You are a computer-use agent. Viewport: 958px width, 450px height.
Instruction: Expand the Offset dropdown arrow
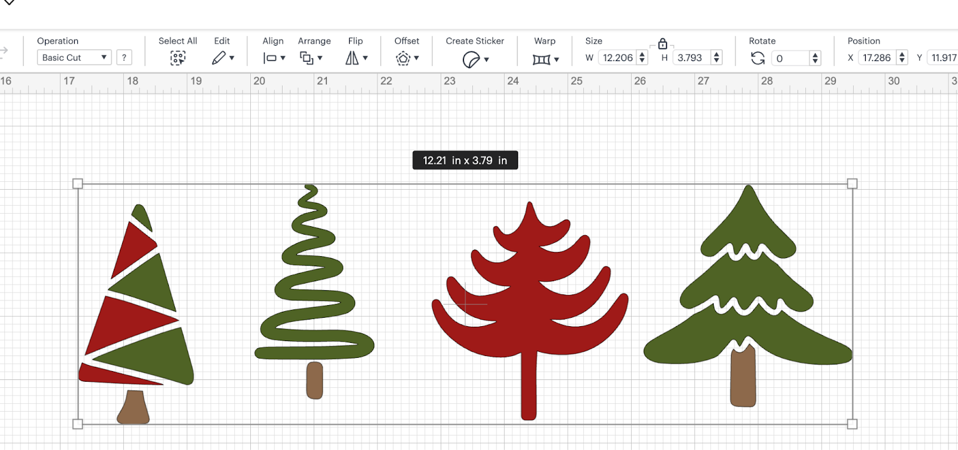tap(416, 58)
